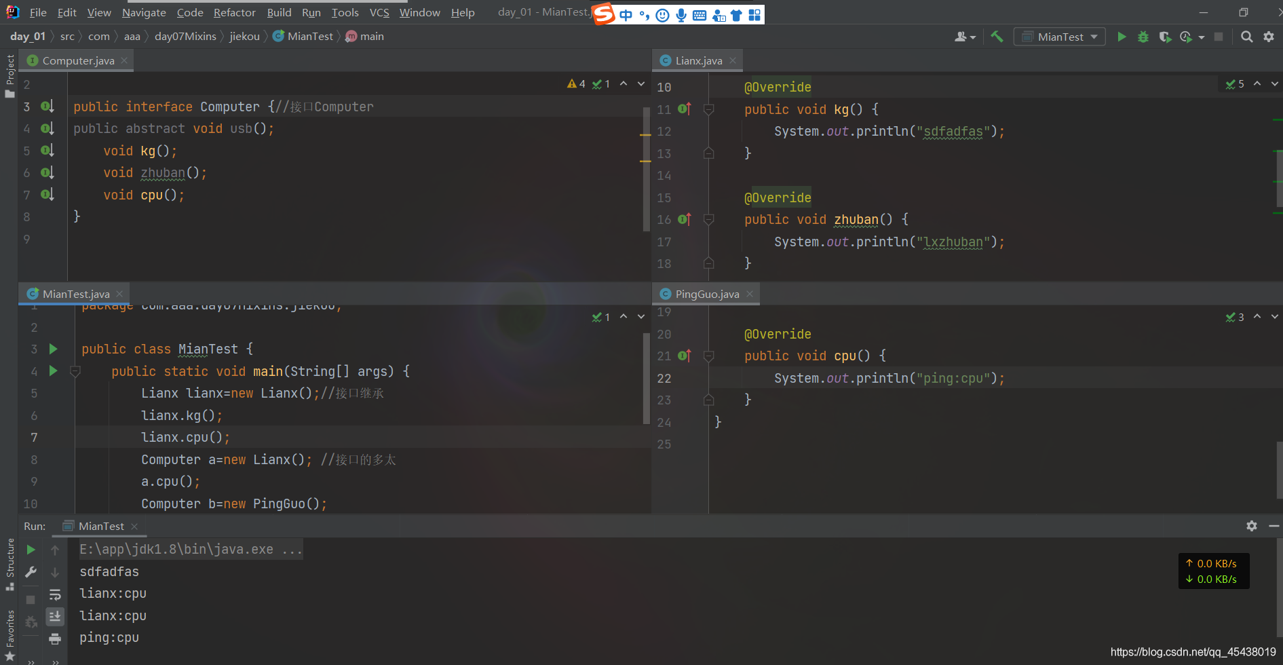Image resolution: width=1283 pixels, height=665 pixels.
Task: Toggle scroll to end in Run console
Action: click(x=55, y=616)
